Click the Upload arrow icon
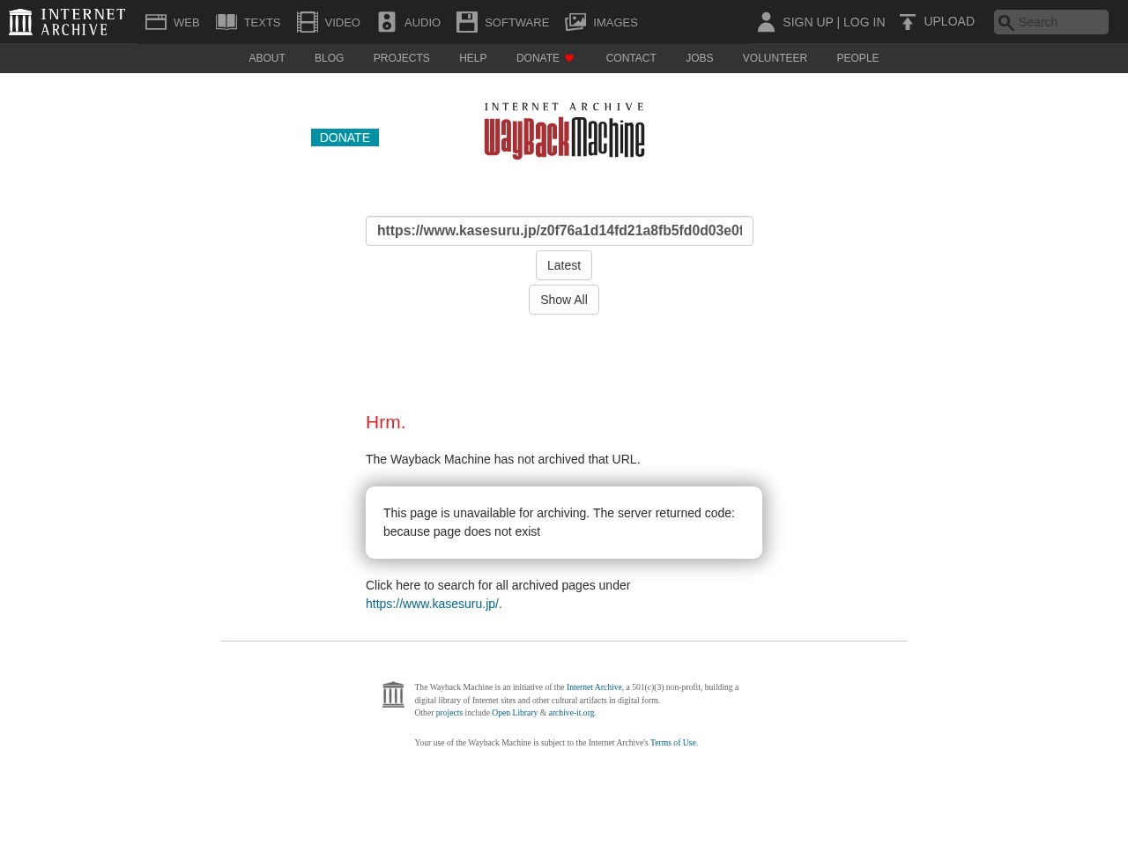The image size is (1128, 846). click(x=908, y=22)
